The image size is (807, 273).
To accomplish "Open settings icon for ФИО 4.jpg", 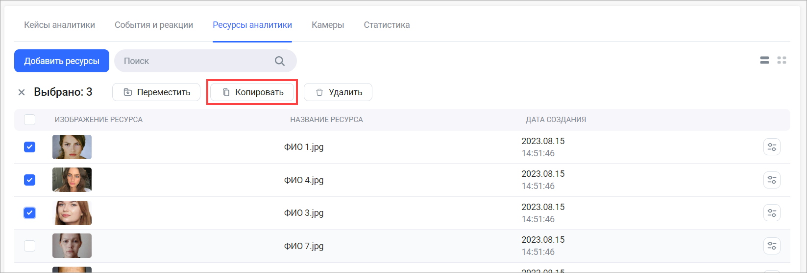I will (772, 180).
